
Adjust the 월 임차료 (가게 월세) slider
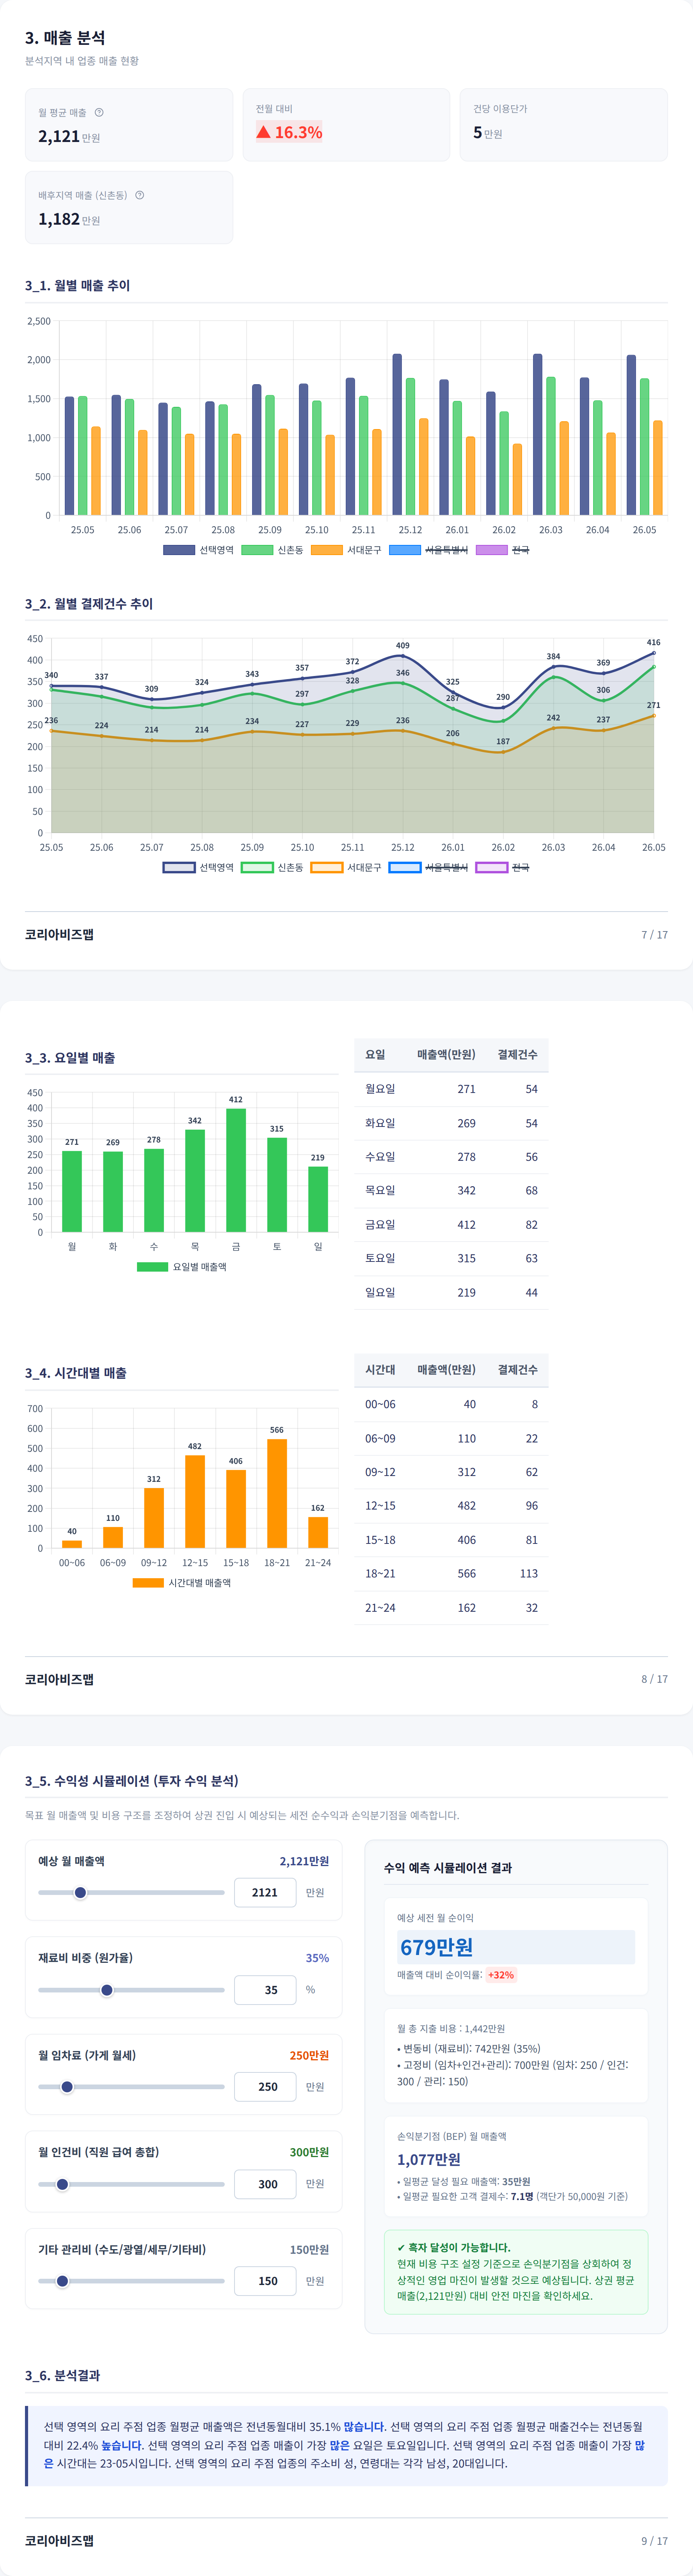131,2087
